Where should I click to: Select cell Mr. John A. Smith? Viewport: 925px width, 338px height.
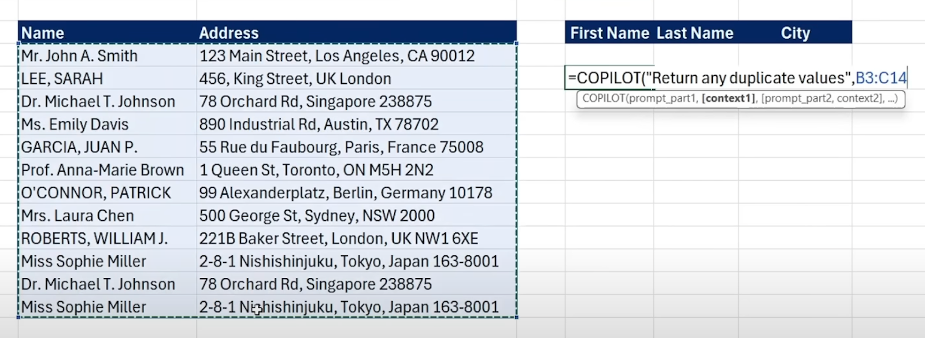coord(107,56)
